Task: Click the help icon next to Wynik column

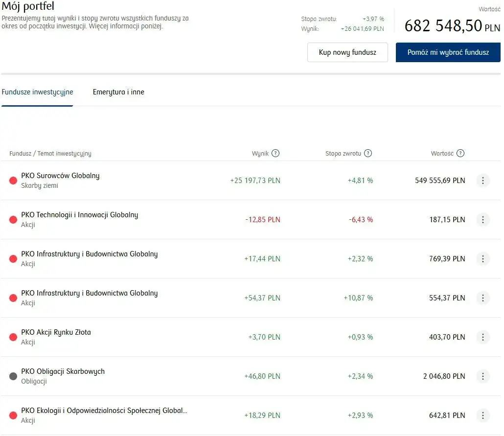Action: point(275,153)
